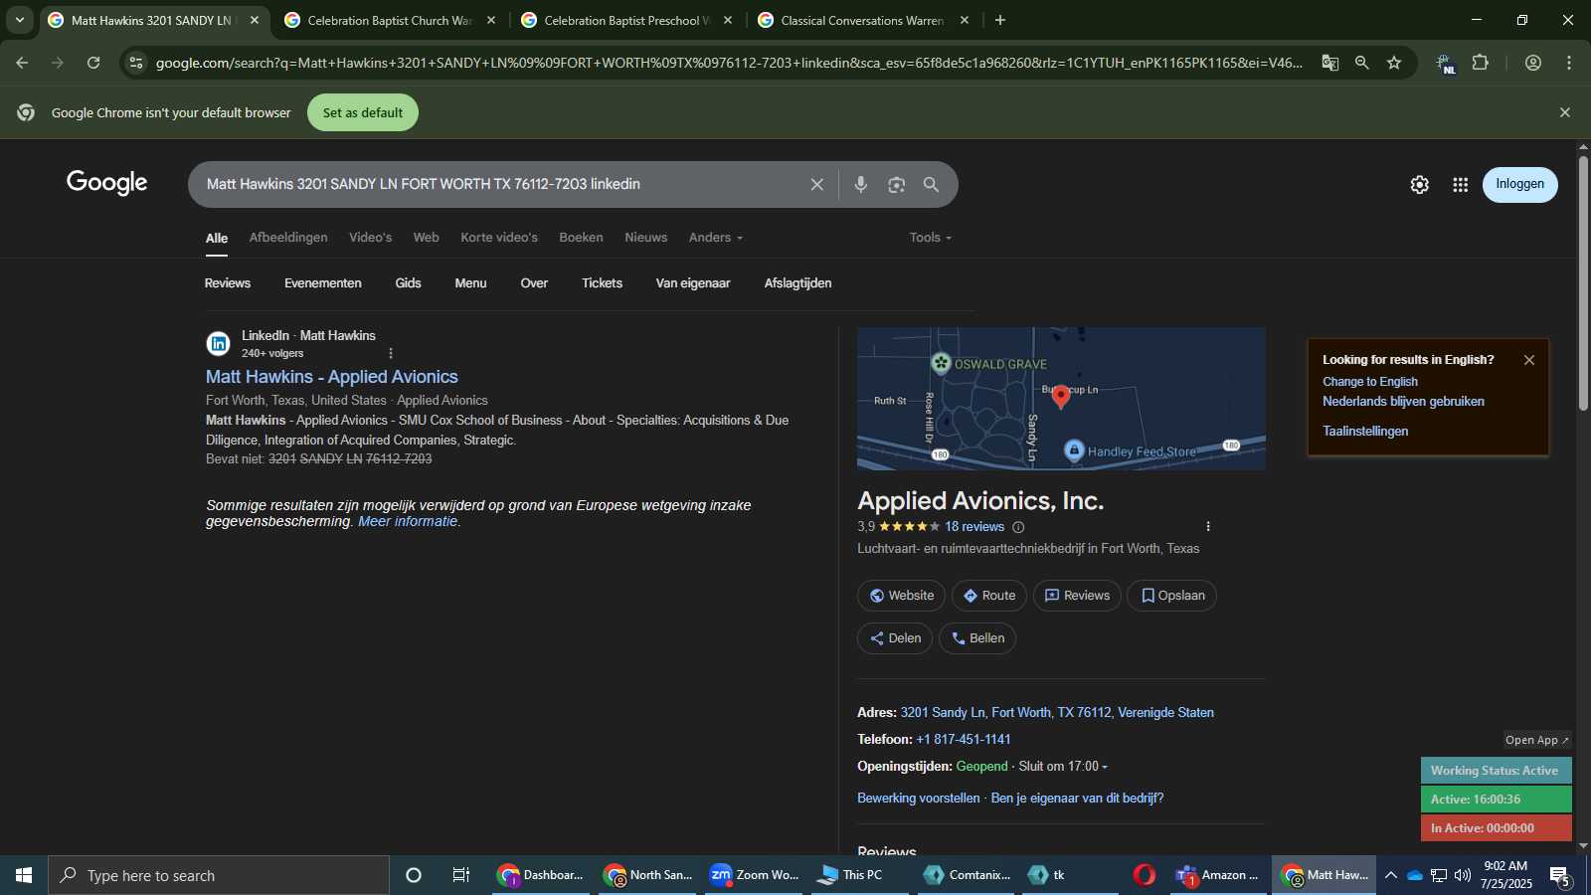The image size is (1591, 895).
Task: Dismiss the default browser notification bar
Action: [x=1565, y=112]
